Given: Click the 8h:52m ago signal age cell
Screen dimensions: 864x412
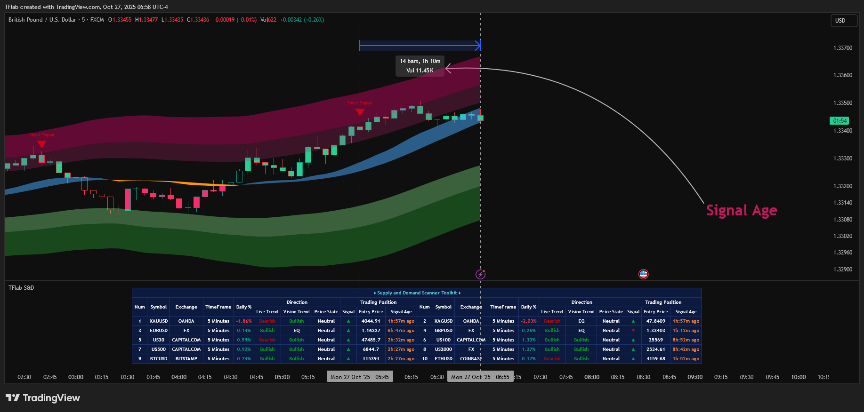Looking at the screenshot, I should coord(686,340).
